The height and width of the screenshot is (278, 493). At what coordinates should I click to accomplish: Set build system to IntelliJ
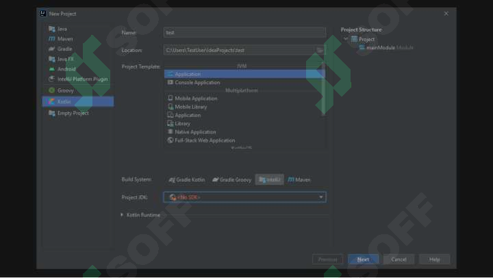[x=270, y=180]
